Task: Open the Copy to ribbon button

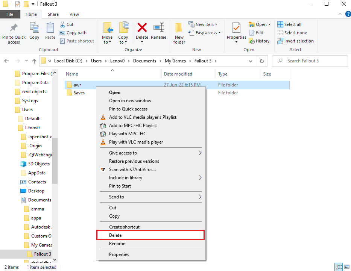Action: coord(123,33)
